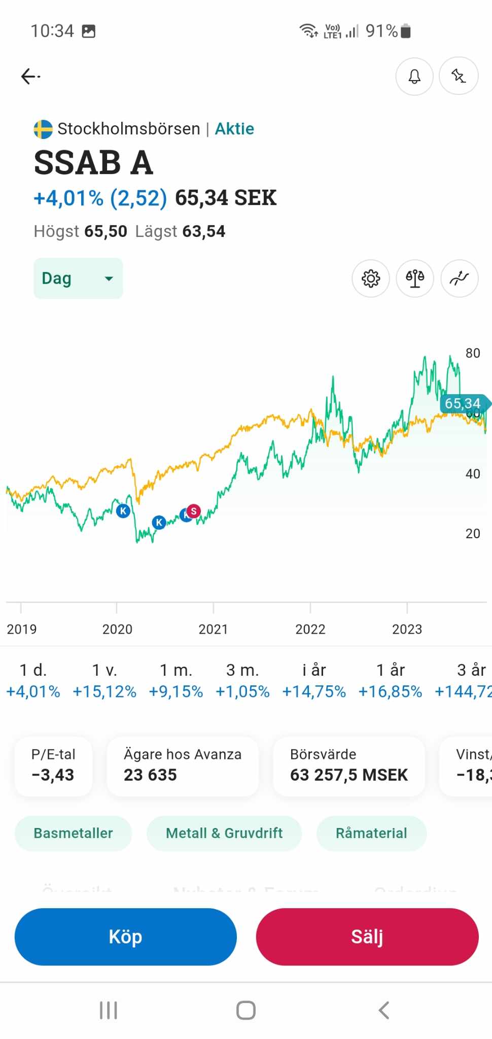
Task: Tap the K buy marker near 2020
Action: coord(123,511)
